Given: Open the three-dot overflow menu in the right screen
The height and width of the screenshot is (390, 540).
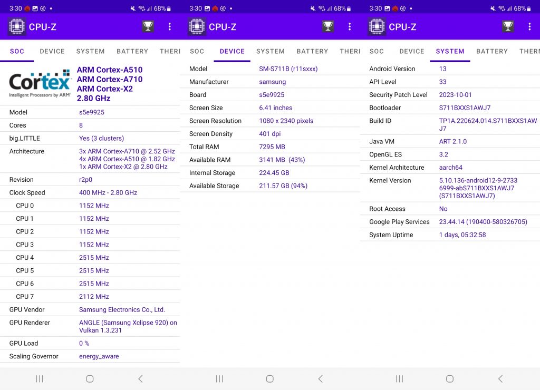Looking at the screenshot, I should (x=529, y=26).
